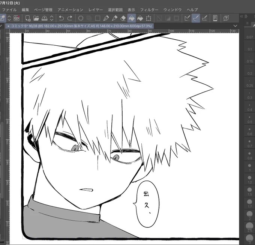Open the ファイル menu
The height and width of the screenshot is (245, 255).
(x=9, y=10)
